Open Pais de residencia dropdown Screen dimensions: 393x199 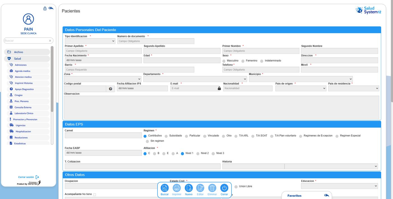[x=354, y=88]
